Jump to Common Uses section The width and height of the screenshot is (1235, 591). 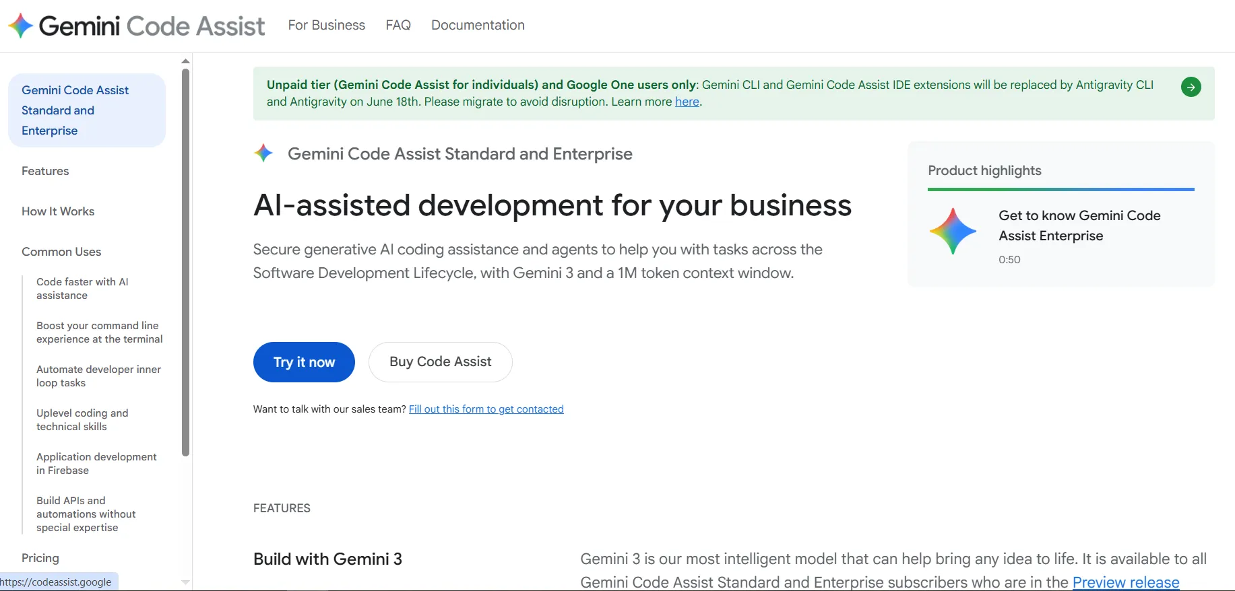tap(61, 252)
